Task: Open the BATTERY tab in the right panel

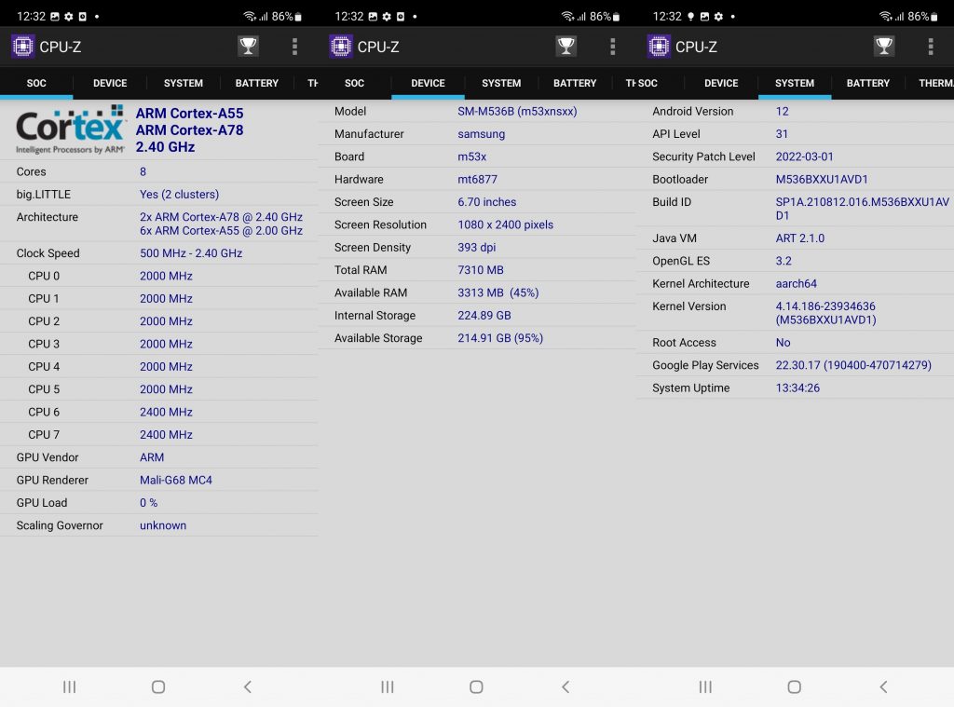Action: click(x=868, y=83)
